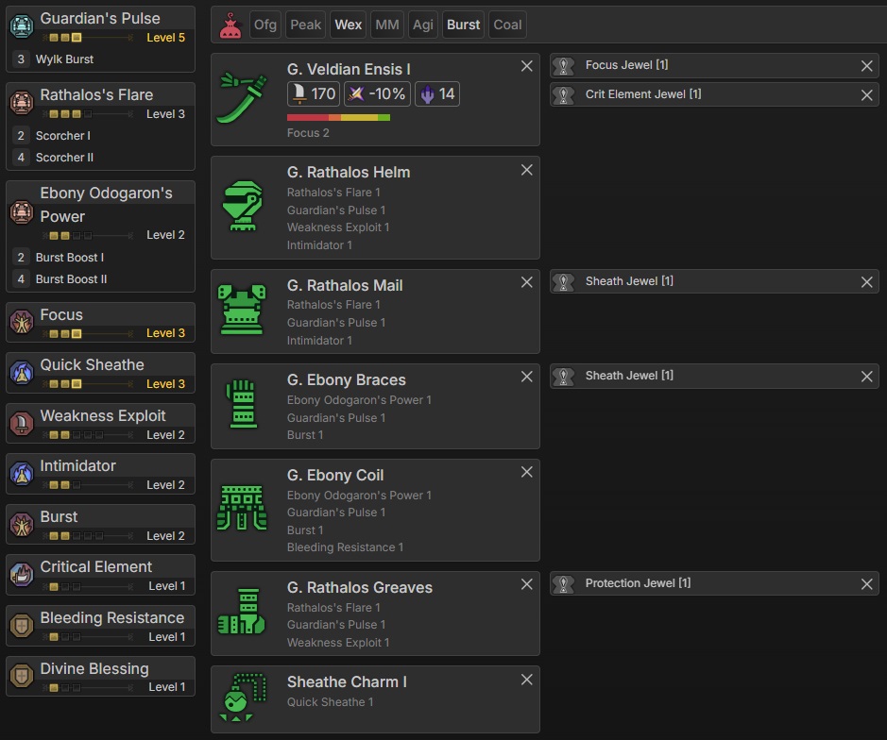Click the G. Ebony Coil waist icon
887x740 pixels.
[242, 509]
